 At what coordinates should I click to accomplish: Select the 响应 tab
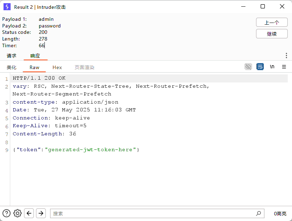(x=35, y=56)
